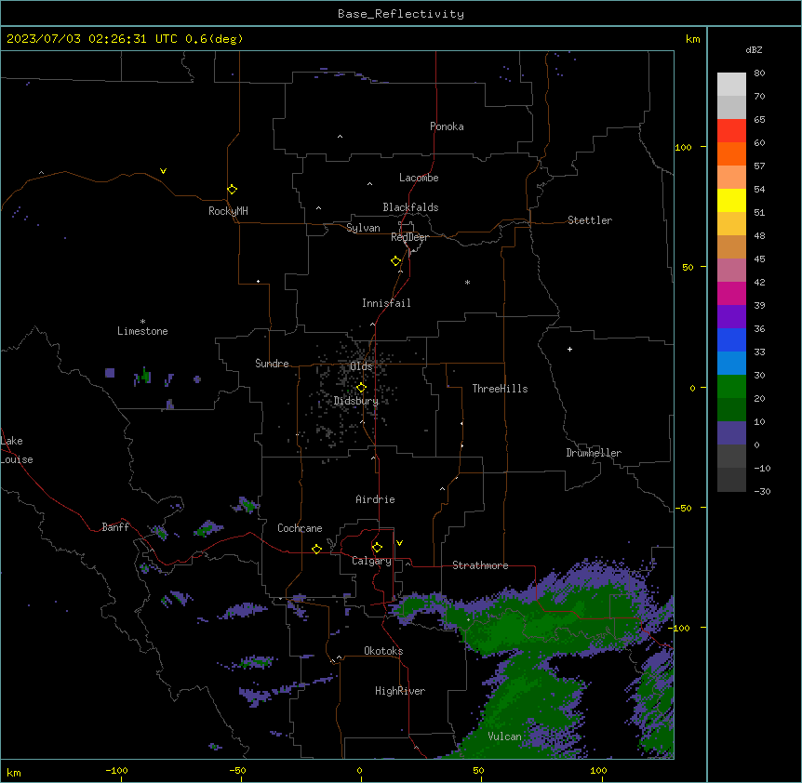Select the Blackfalds label
The width and height of the screenshot is (802, 783).
coord(410,207)
